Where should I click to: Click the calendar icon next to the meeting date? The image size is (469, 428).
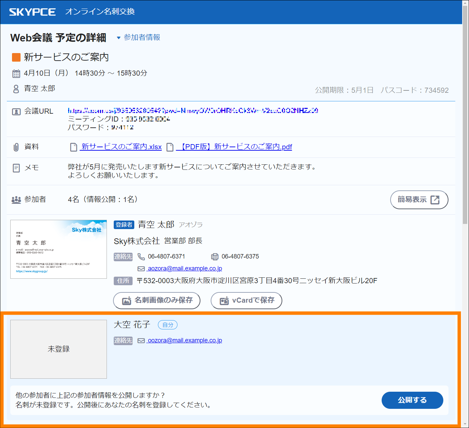pos(16,73)
